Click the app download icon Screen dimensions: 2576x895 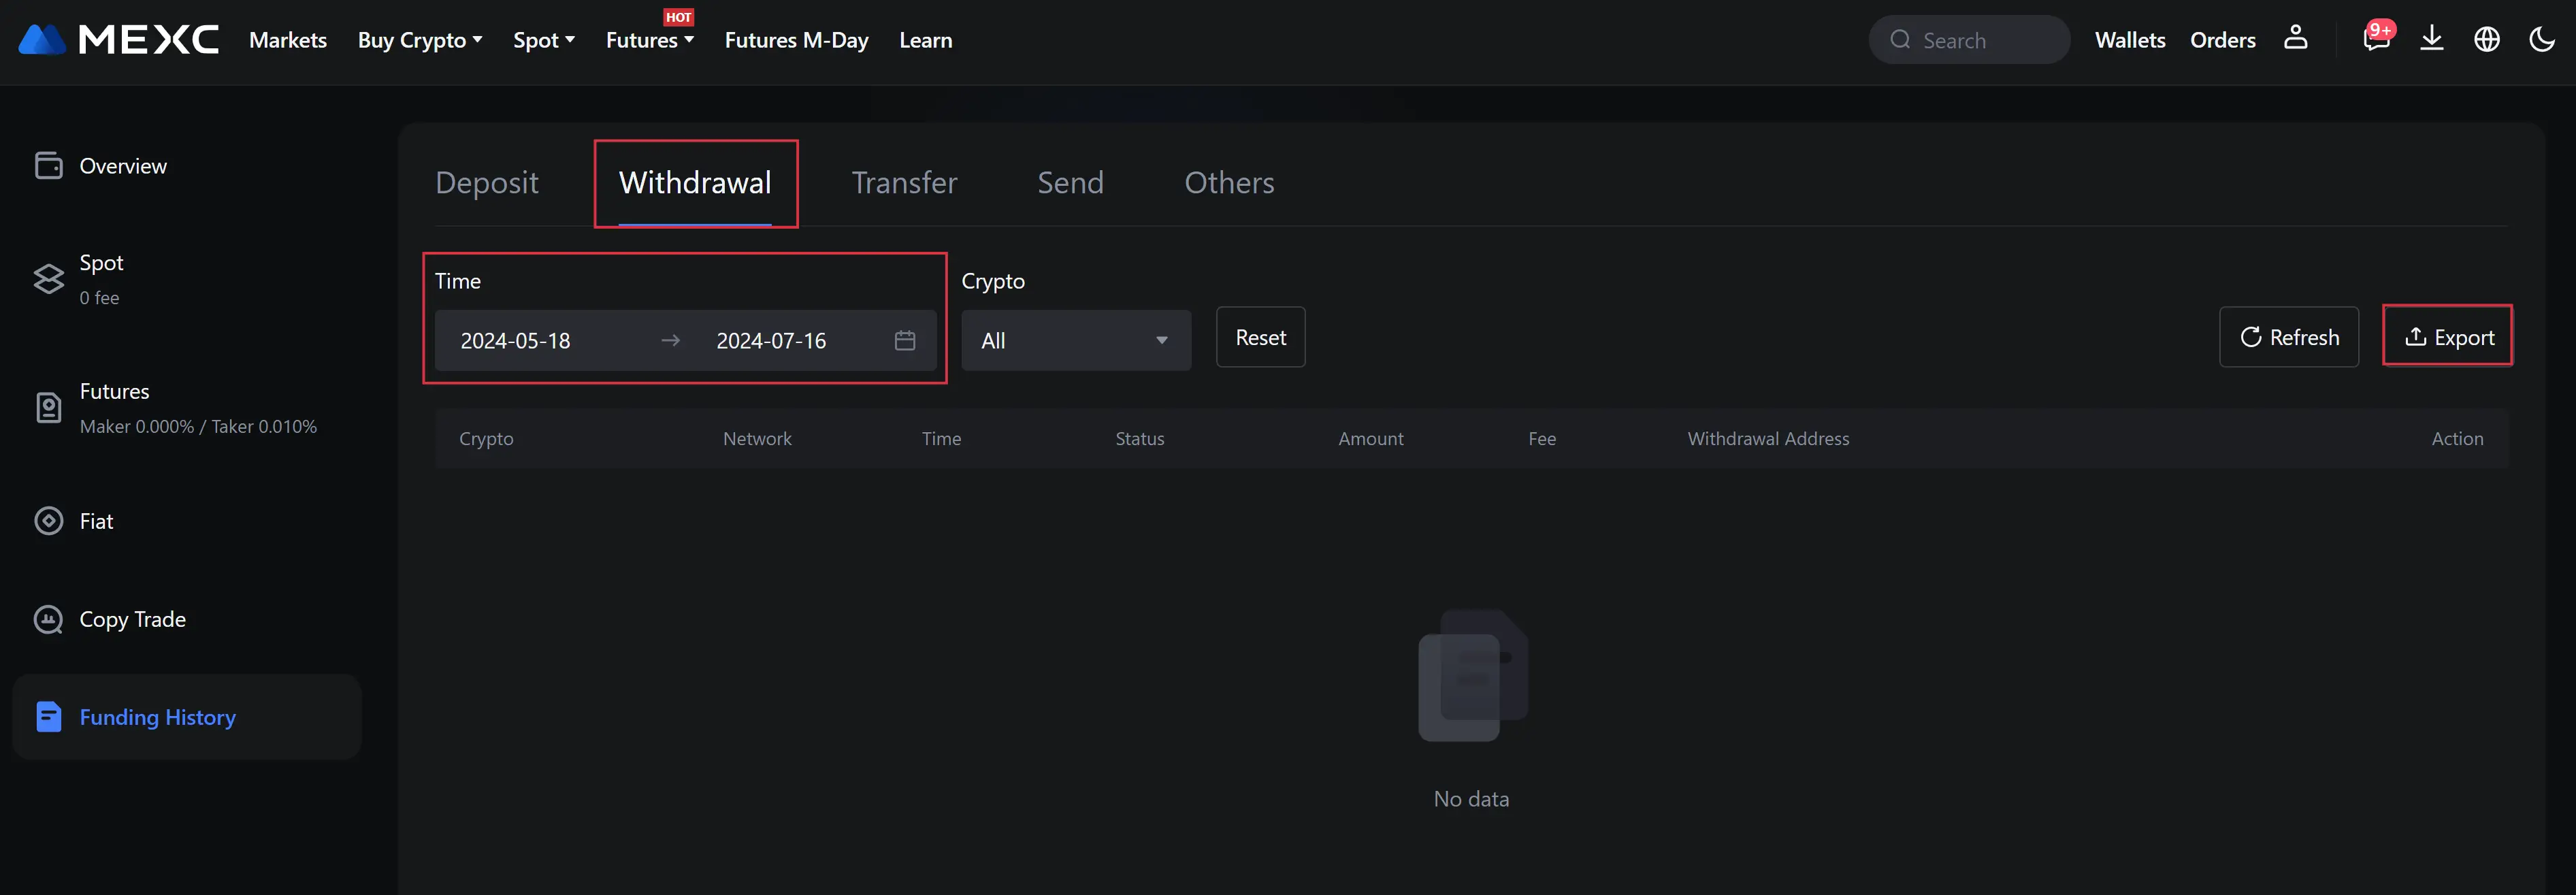[2432, 38]
